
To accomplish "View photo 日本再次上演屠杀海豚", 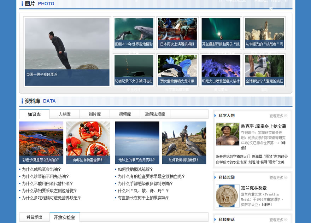I will coord(177,33).
